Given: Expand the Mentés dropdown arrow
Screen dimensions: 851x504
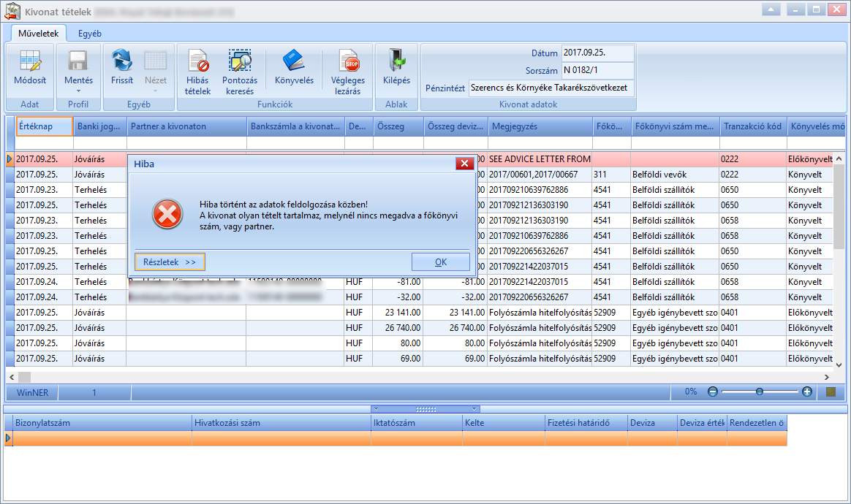Looking at the screenshot, I should point(78,91).
